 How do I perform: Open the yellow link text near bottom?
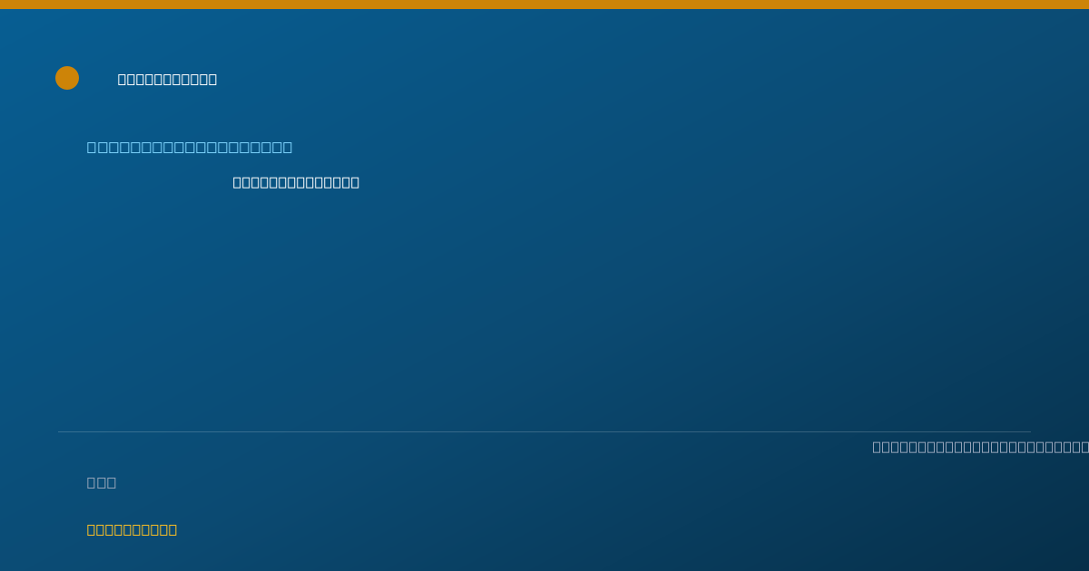pyautogui.click(x=132, y=529)
